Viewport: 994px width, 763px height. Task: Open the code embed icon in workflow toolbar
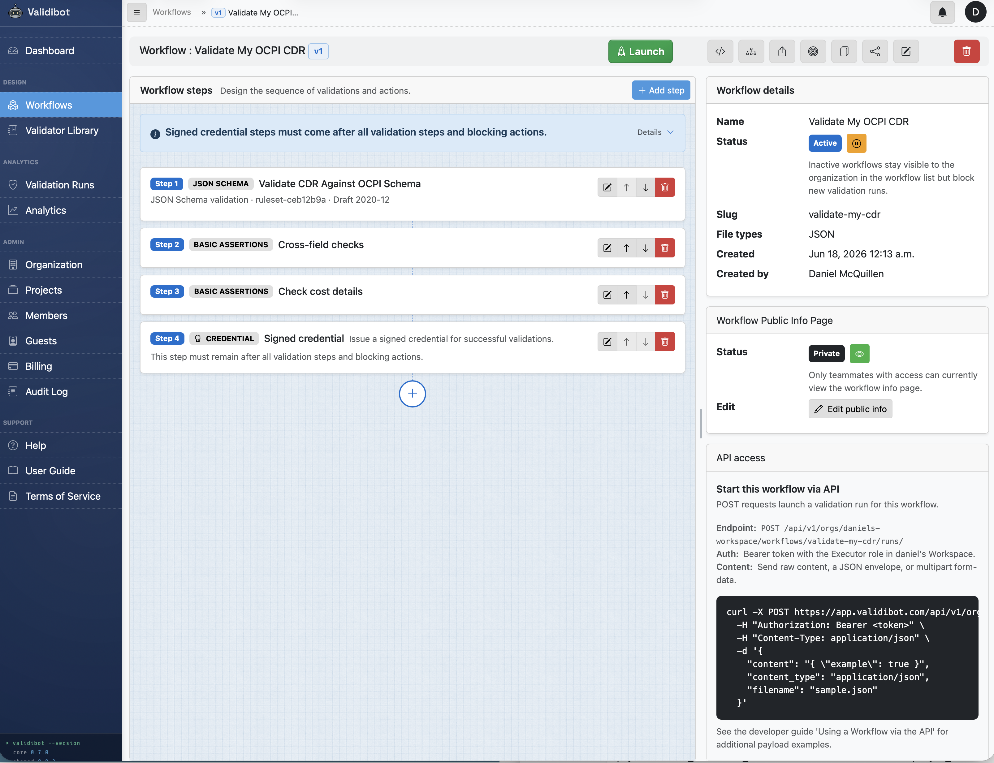[x=720, y=51]
